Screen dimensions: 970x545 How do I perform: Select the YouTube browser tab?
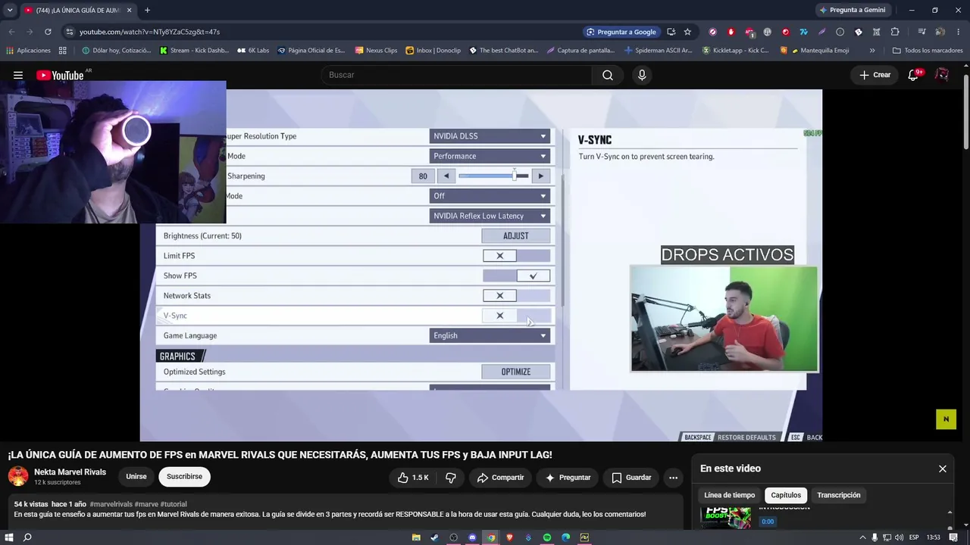coord(78,11)
